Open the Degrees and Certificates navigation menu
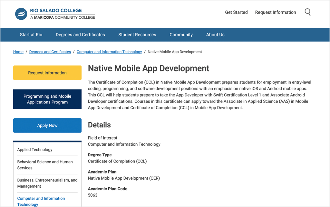330x207 pixels. (x=80, y=34)
